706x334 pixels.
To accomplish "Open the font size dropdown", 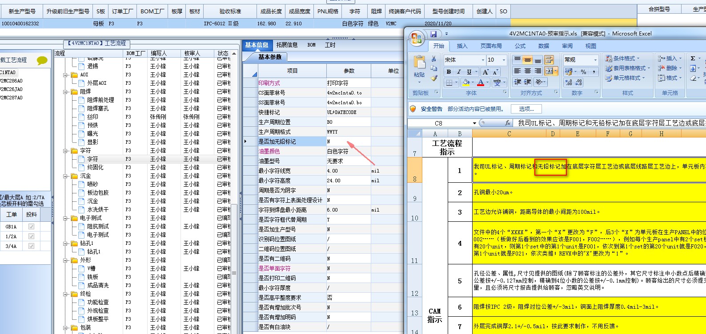I will (504, 60).
